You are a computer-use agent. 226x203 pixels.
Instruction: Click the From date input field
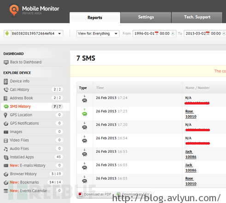(x=154, y=34)
